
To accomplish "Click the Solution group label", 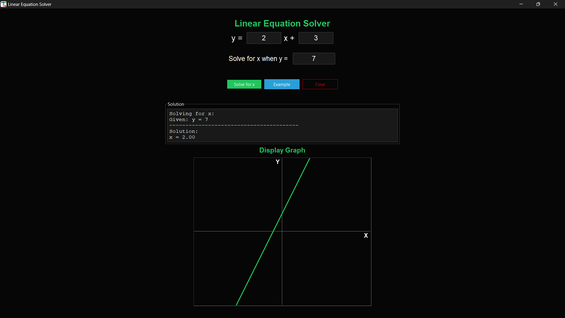I will pos(175,104).
